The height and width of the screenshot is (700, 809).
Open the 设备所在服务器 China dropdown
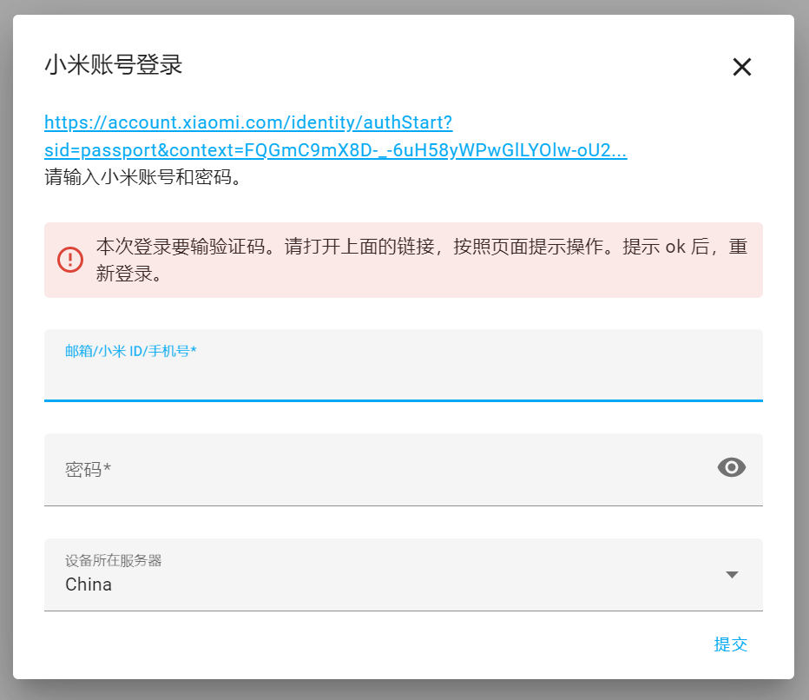tap(404, 575)
